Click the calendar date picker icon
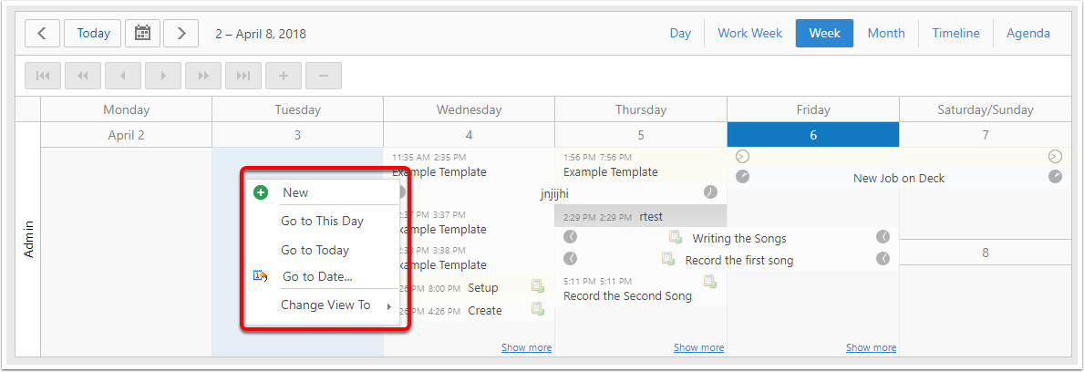The image size is (1084, 372). coord(142,34)
